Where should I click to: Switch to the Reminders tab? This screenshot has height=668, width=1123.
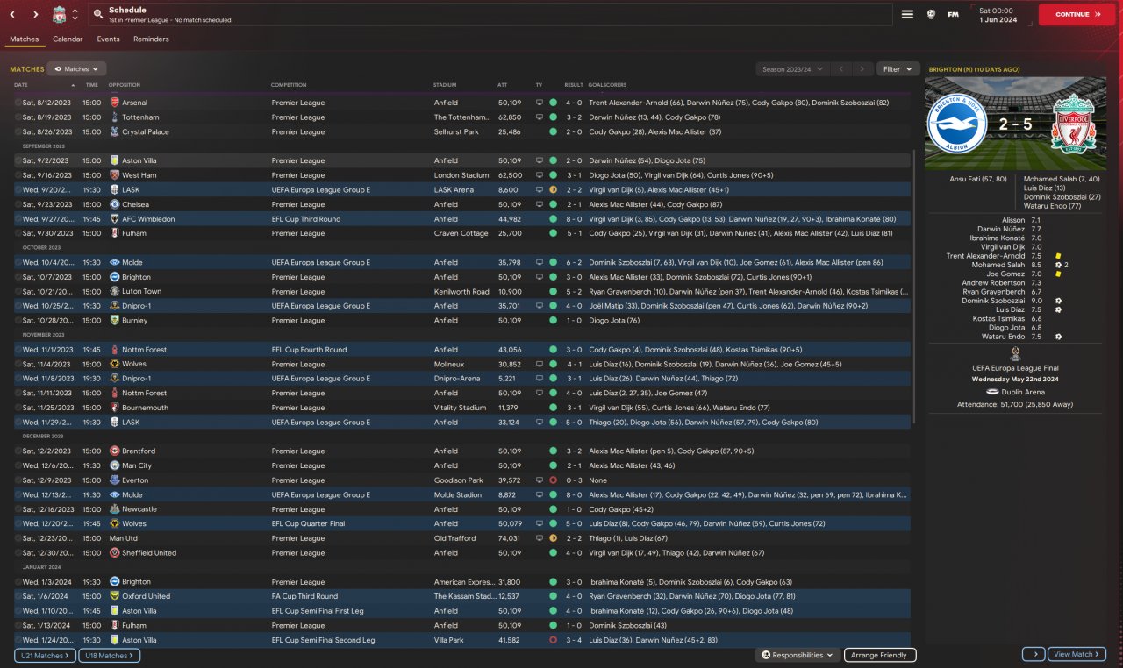click(151, 39)
